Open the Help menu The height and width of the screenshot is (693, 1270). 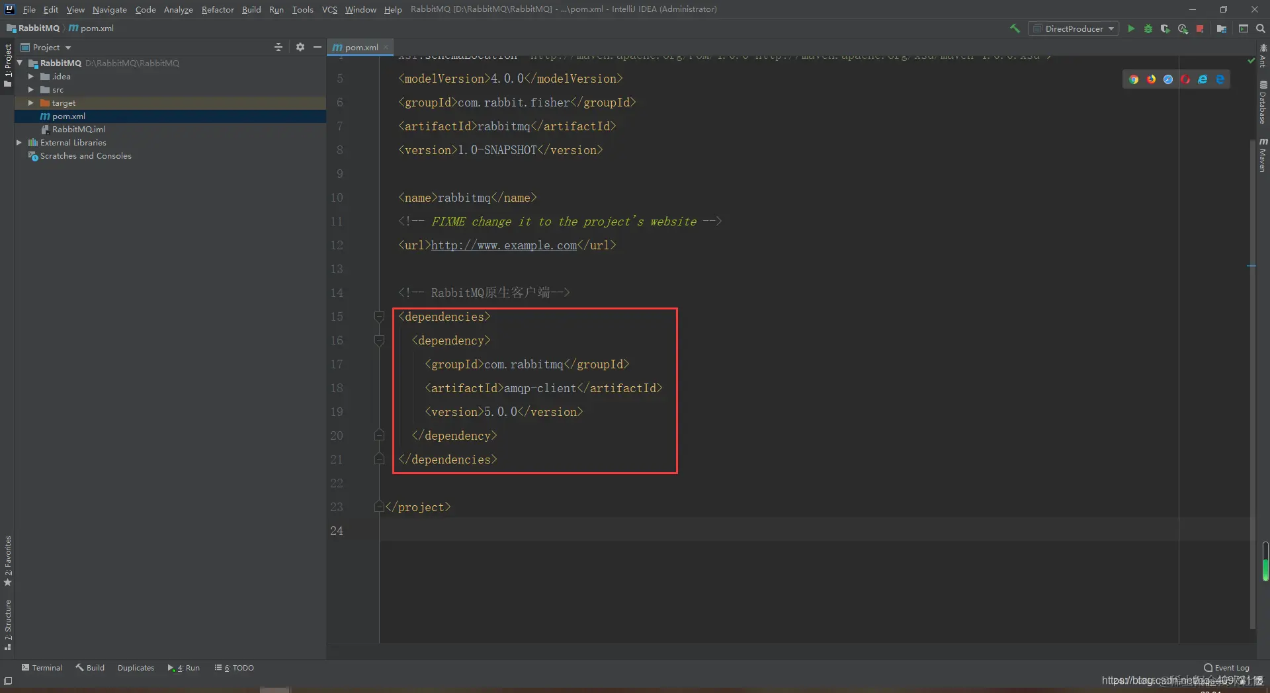pos(393,9)
